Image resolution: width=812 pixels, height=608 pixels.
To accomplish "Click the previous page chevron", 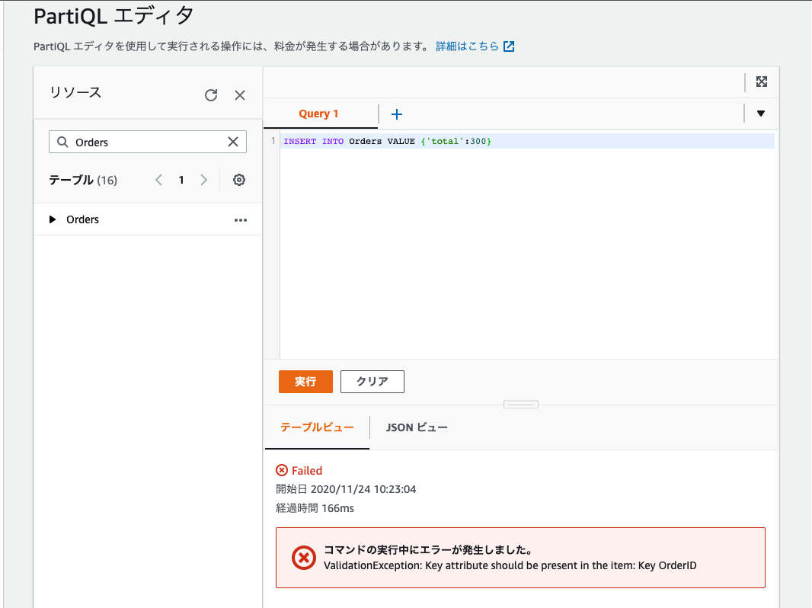I will (158, 180).
